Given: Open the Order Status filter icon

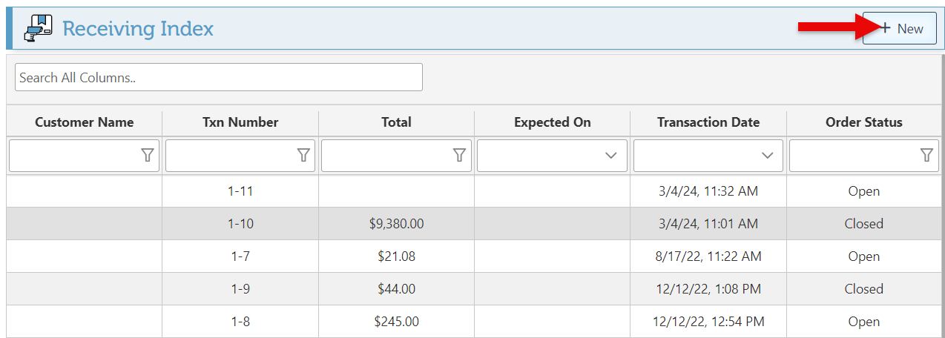Looking at the screenshot, I should point(926,155).
